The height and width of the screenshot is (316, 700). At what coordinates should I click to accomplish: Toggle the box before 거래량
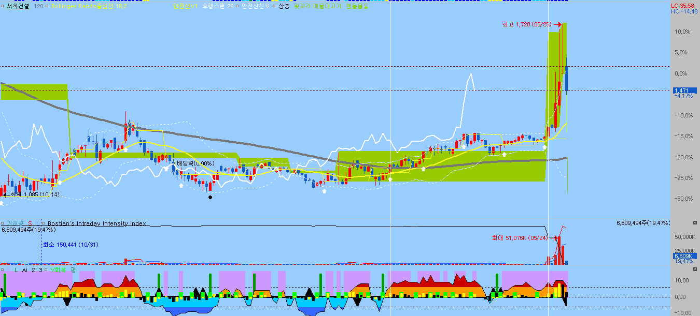[x=3, y=223]
